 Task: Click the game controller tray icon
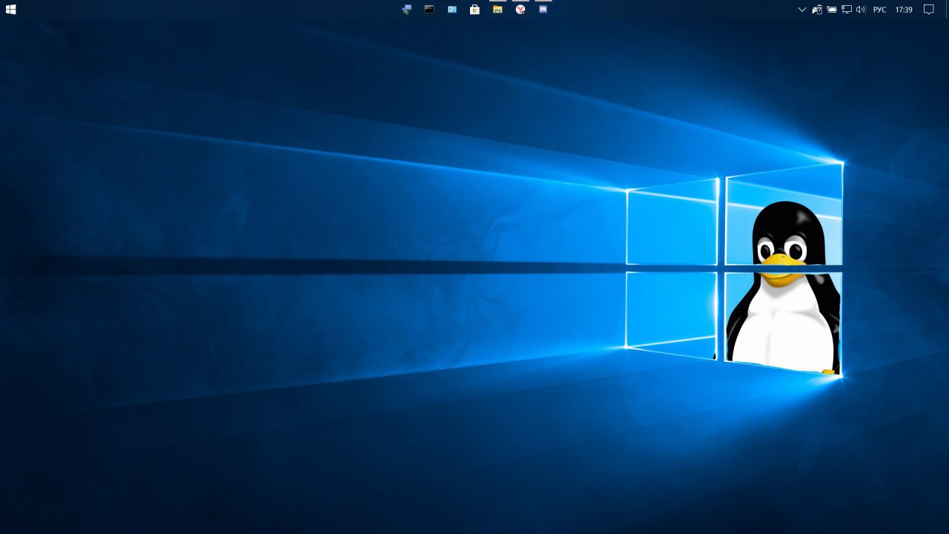click(817, 10)
